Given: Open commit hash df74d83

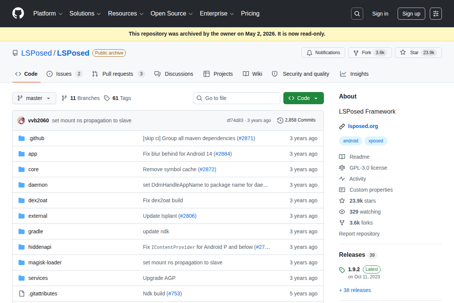Looking at the screenshot, I should pyautogui.click(x=235, y=120).
